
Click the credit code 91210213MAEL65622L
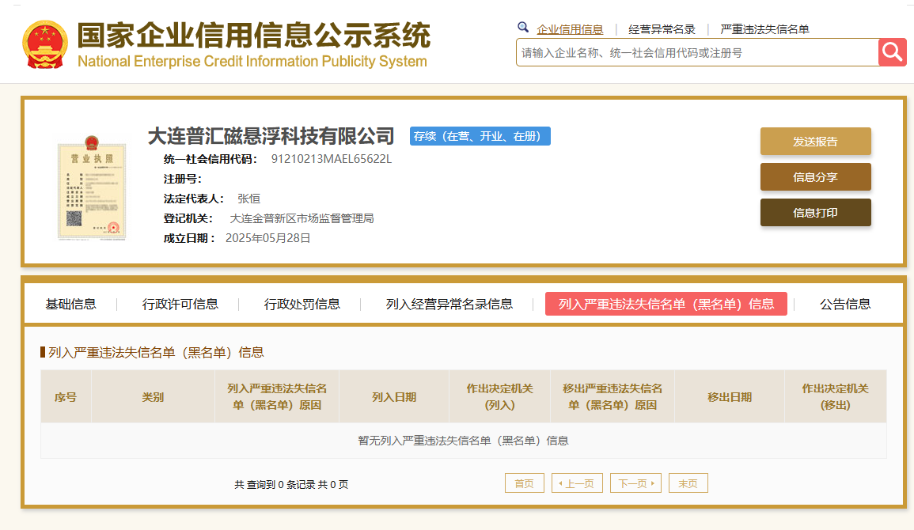pyautogui.click(x=332, y=159)
